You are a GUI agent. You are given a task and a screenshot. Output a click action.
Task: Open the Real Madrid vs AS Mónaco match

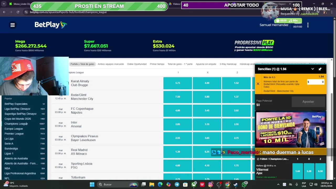click(x=79, y=152)
